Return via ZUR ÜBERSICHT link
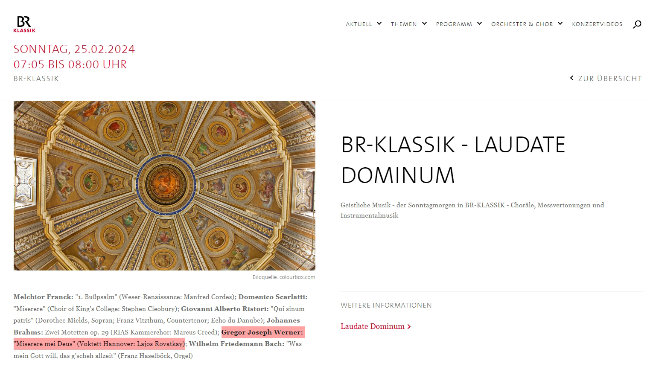The height and width of the screenshot is (375, 650). (610, 78)
